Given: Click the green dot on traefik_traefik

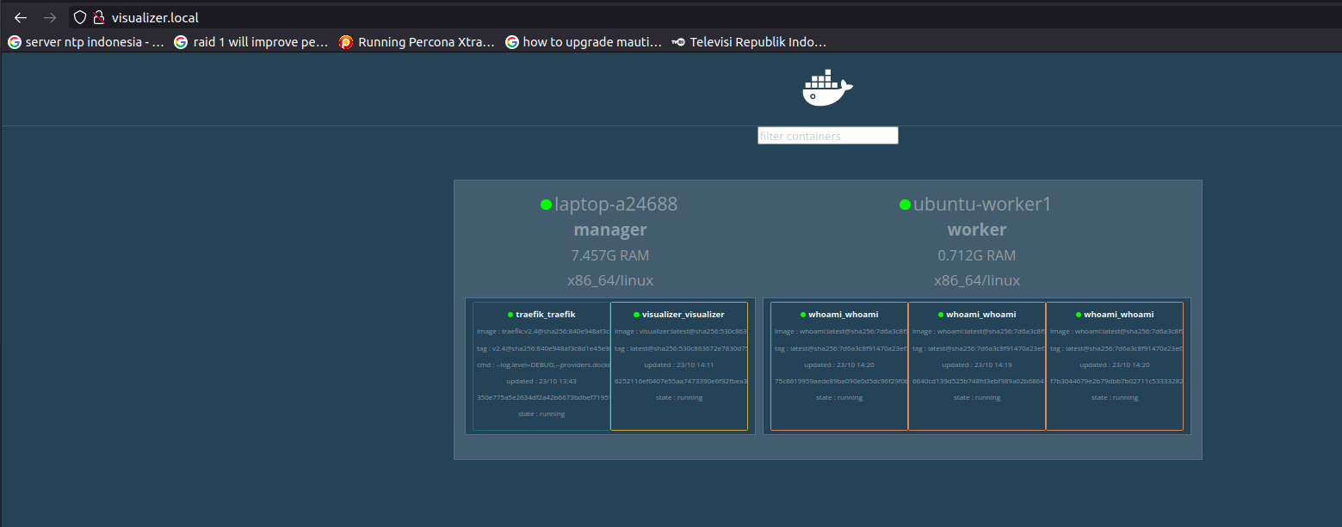Looking at the screenshot, I should [510, 315].
